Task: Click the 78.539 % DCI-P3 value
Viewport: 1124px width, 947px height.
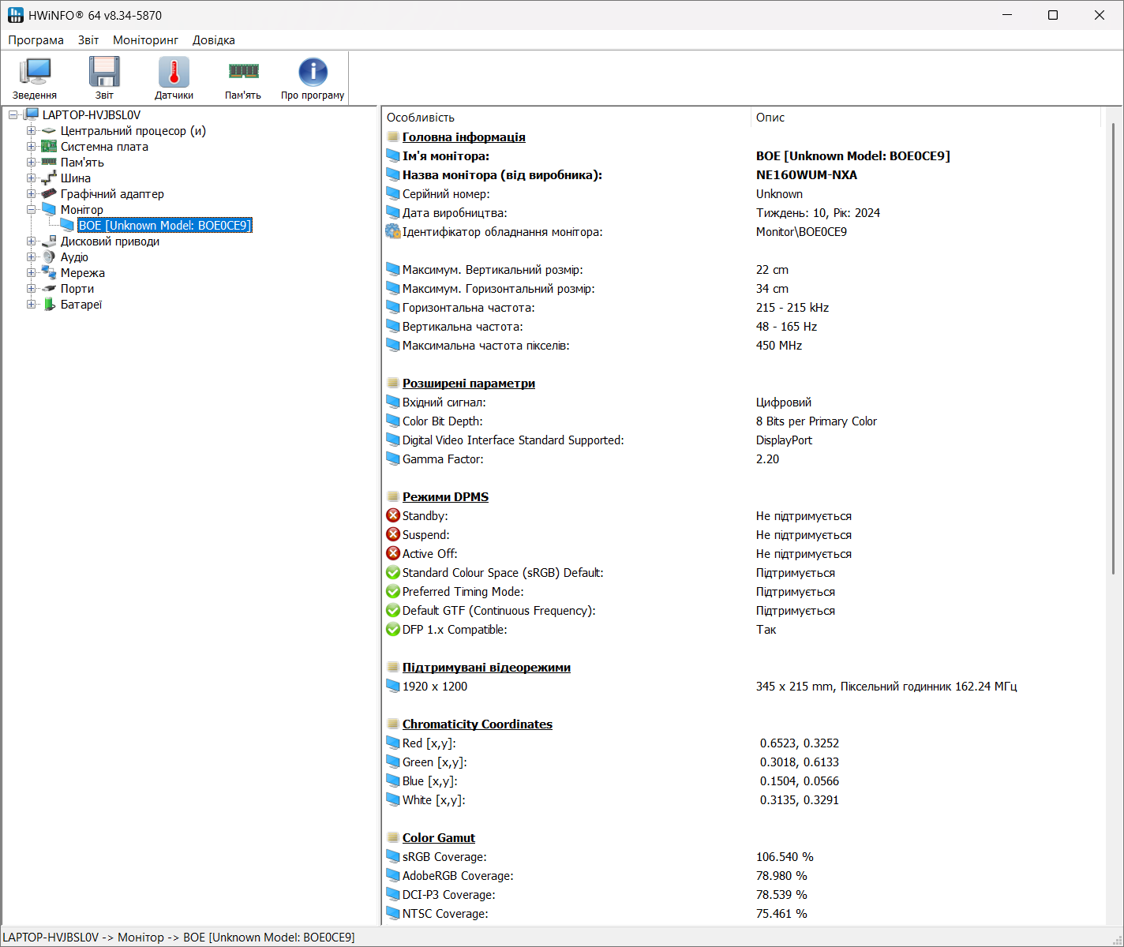Action: tap(781, 895)
